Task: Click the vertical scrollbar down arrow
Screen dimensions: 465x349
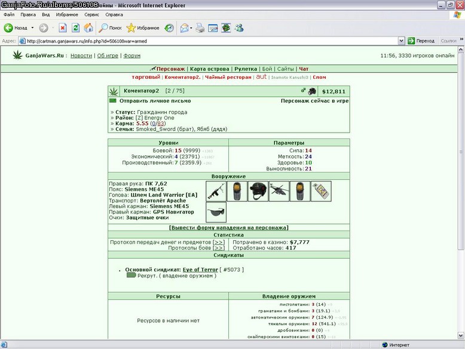Action: point(461,336)
